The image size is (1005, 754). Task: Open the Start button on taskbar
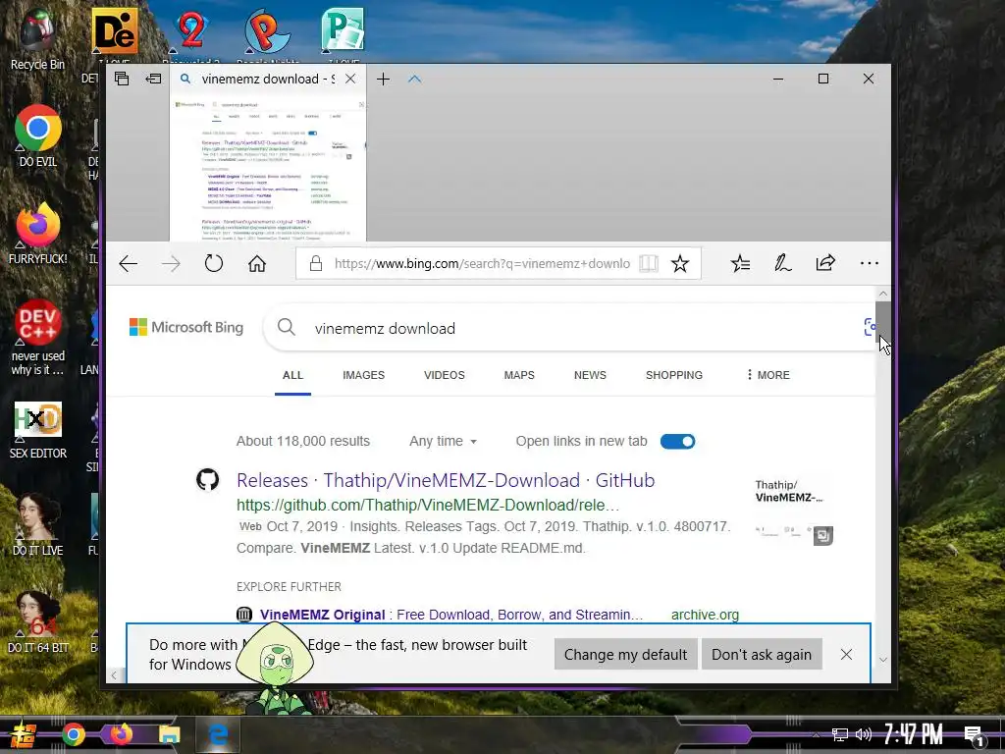click(23, 735)
